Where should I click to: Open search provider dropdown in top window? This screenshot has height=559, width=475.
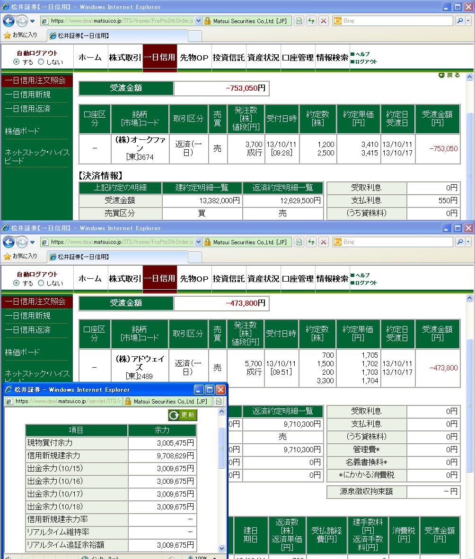point(468,21)
